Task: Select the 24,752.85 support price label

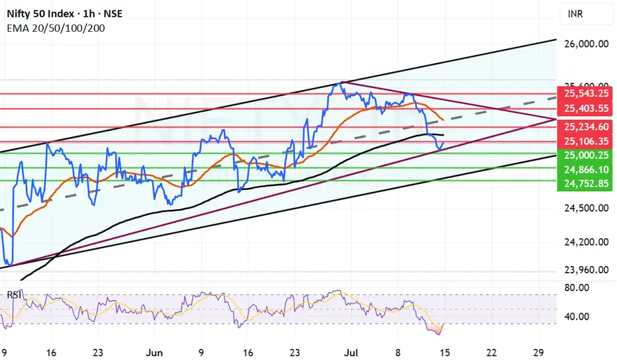Action: [x=585, y=184]
